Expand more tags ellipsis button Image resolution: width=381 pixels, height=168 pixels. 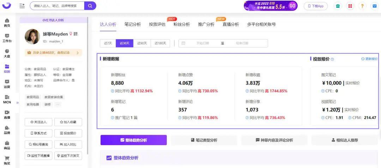[x=58, y=105]
